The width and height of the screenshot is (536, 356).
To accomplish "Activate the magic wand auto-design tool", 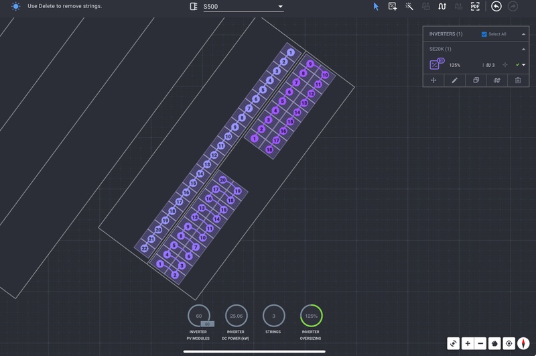I will 409,7.
